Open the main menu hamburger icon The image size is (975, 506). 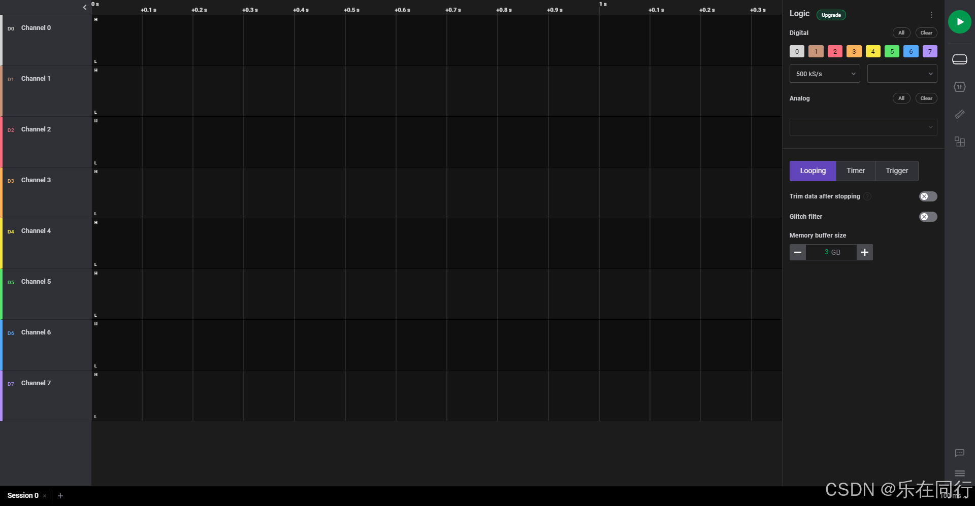click(x=959, y=473)
